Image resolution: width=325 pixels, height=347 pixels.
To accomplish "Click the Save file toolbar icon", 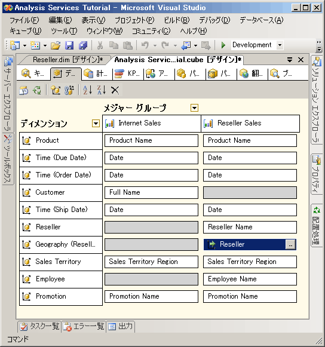I will point(69,45).
